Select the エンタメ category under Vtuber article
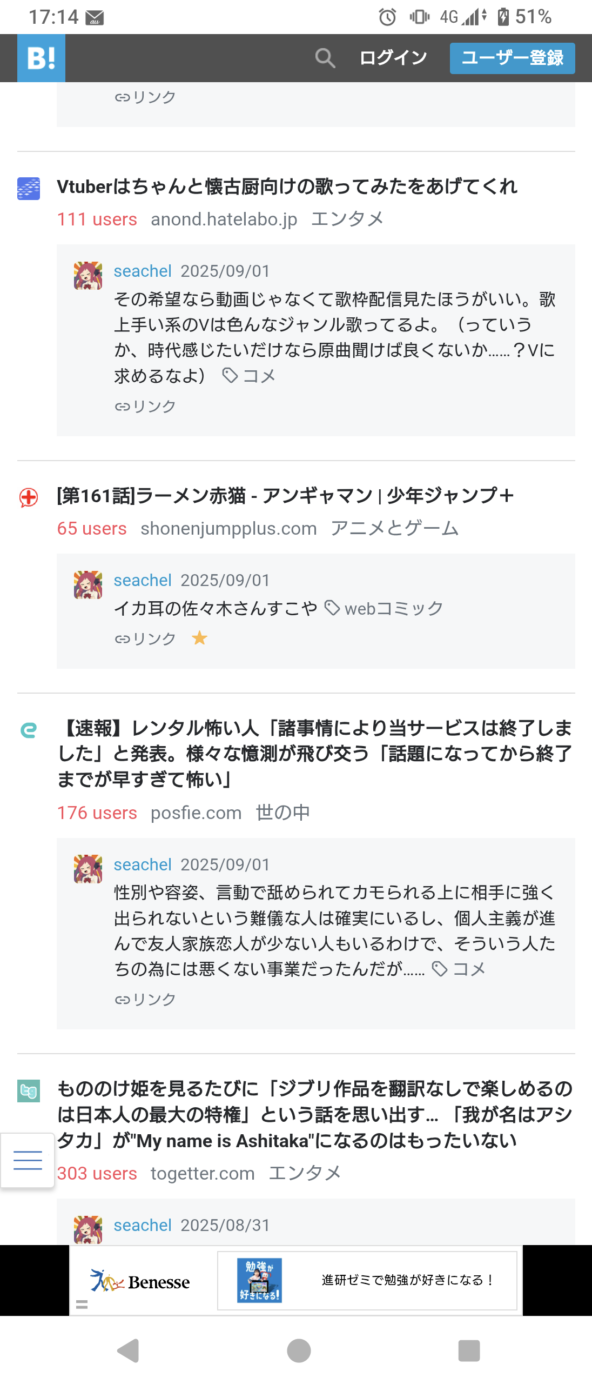 (x=347, y=219)
